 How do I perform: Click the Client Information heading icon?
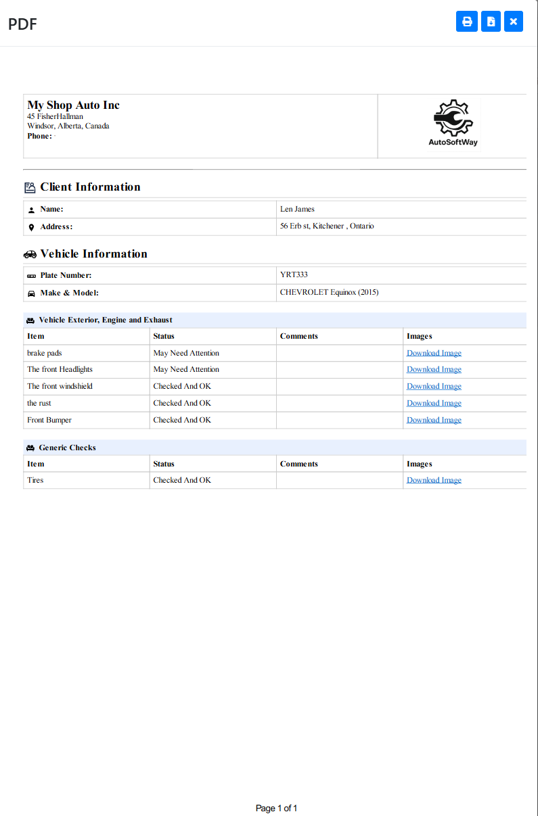pos(30,187)
